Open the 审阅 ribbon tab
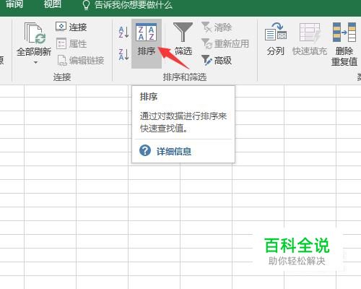Viewport: 361px width, 289px height. click(x=14, y=4)
